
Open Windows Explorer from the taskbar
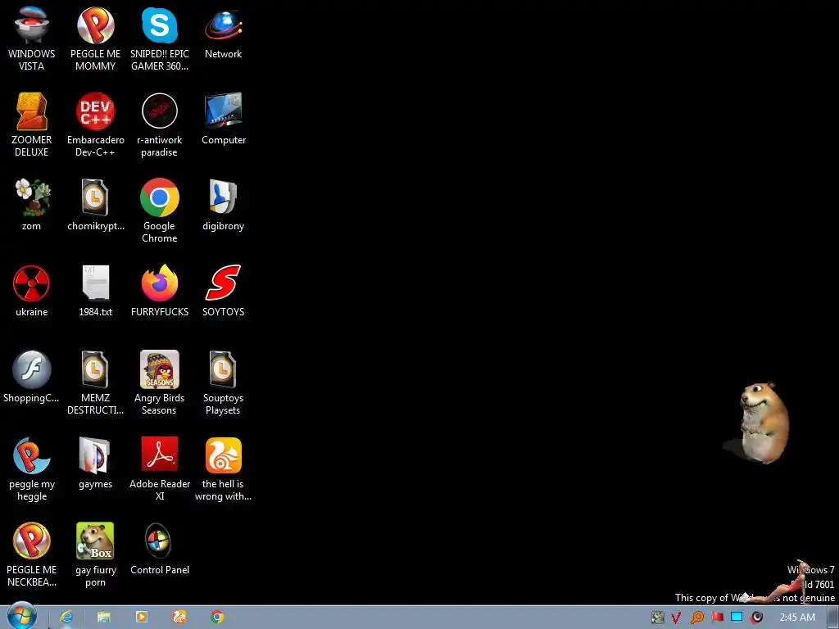(104, 618)
